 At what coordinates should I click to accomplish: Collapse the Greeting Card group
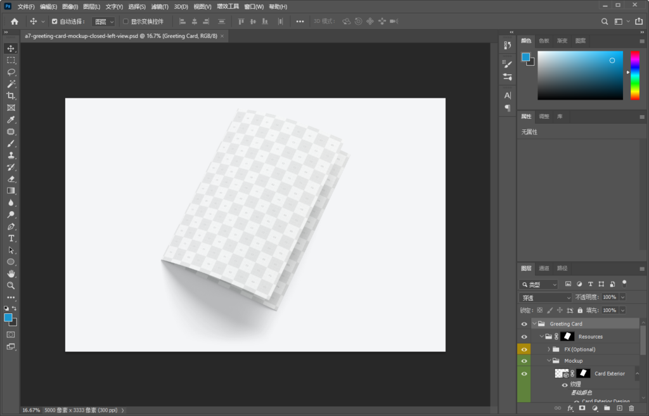tap(534, 324)
